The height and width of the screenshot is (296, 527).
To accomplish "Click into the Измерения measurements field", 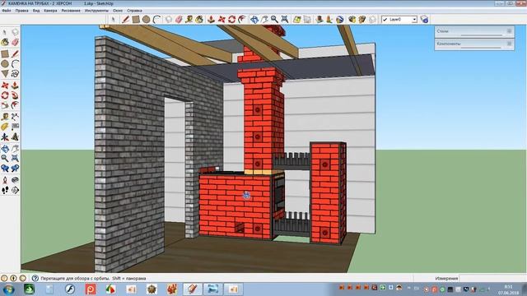I will (492, 278).
